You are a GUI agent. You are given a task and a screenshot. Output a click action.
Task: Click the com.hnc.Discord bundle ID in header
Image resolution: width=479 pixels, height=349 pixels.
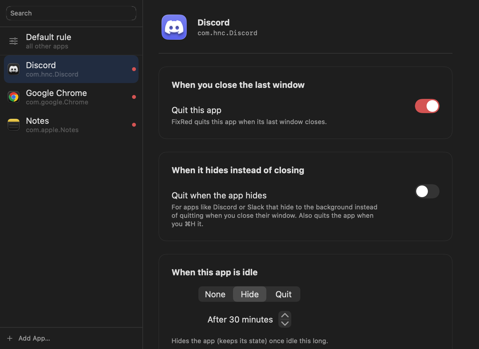(228, 33)
